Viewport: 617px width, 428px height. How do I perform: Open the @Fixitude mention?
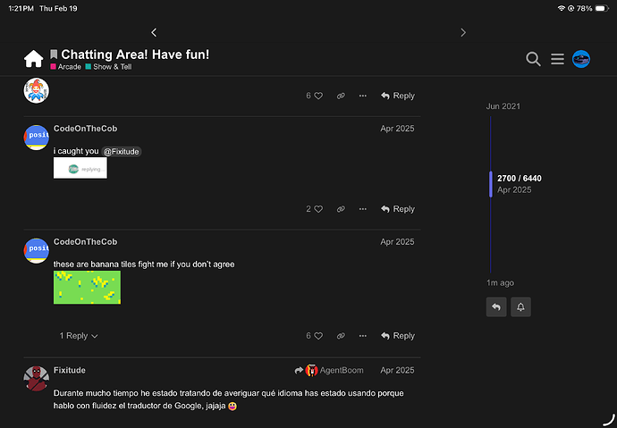click(x=122, y=152)
